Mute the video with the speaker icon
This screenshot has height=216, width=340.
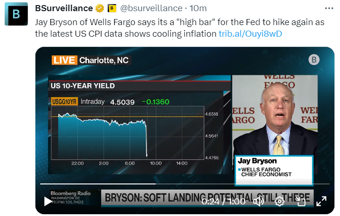[x=258, y=201]
